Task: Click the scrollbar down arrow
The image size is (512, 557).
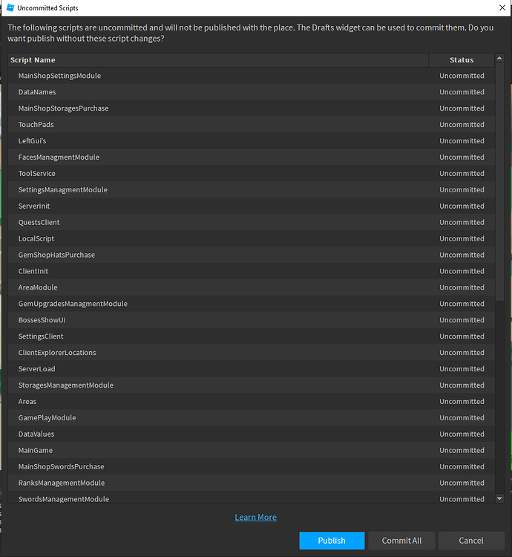Action: (499, 498)
